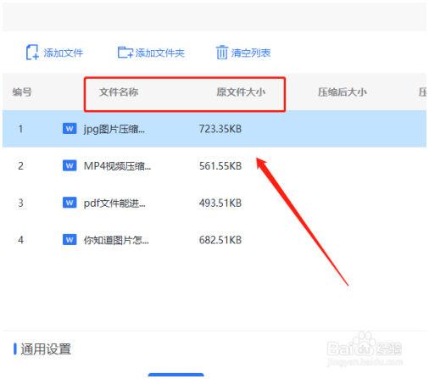
Task: Click the 723.35KB size cell
Action: pyautogui.click(x=220, y=129)
